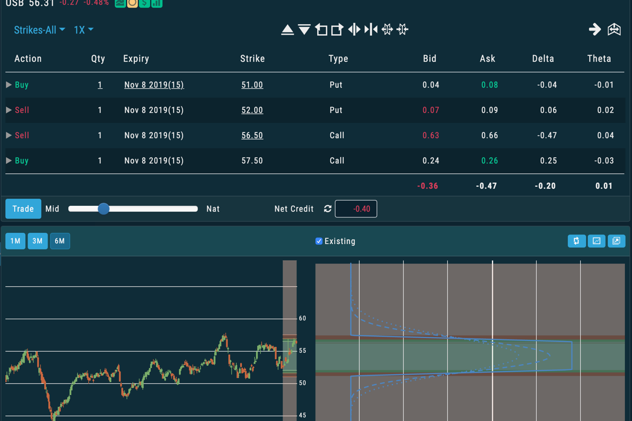Click the widen strikes outward-arrows icon
Image resolution: width=632 pixels, height=421 pixels.
354,29
